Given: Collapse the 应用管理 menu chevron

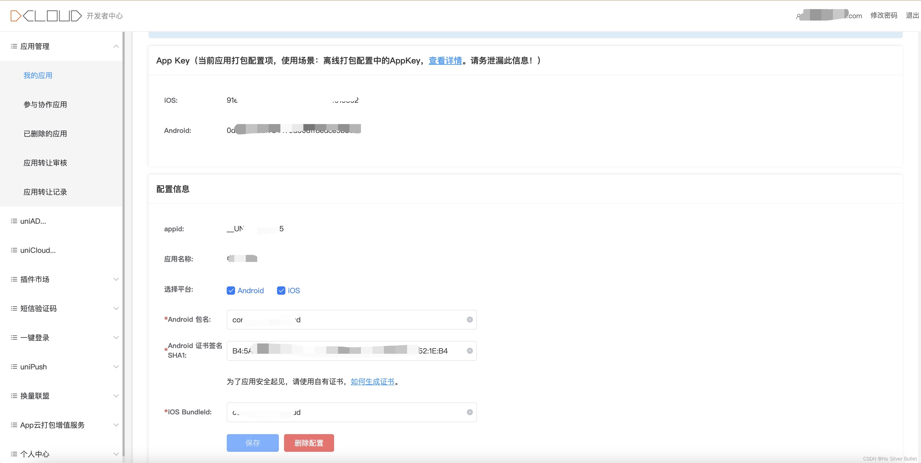Looking at the screenshot, I should pos(116,46).
